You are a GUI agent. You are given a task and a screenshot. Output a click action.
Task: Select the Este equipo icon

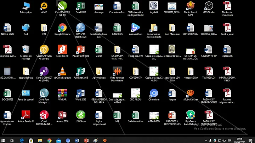26,8
